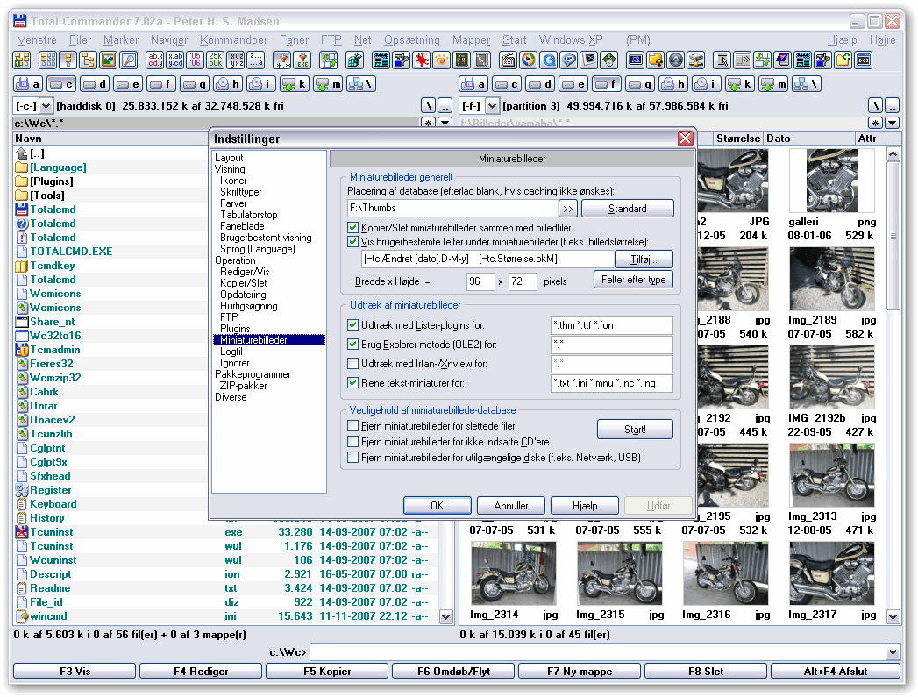This screenshot has height=697, width=918.
Task: Click the EXE programs filter icon
Action: (x=302, y=60)
